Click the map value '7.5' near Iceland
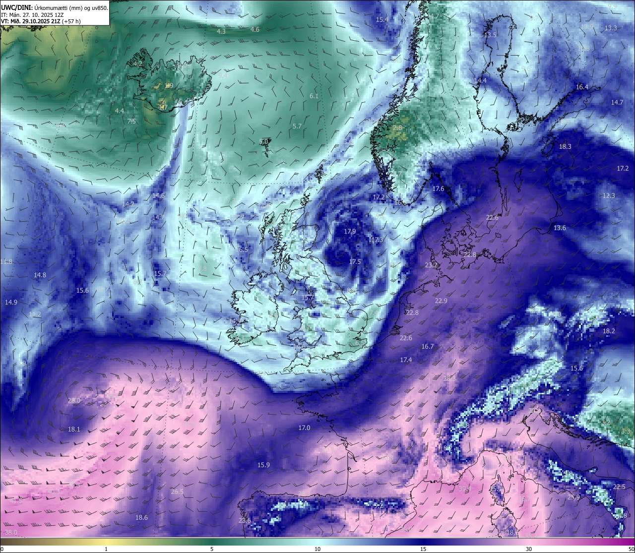The image size is (635, 553). (x=131, y=122)
